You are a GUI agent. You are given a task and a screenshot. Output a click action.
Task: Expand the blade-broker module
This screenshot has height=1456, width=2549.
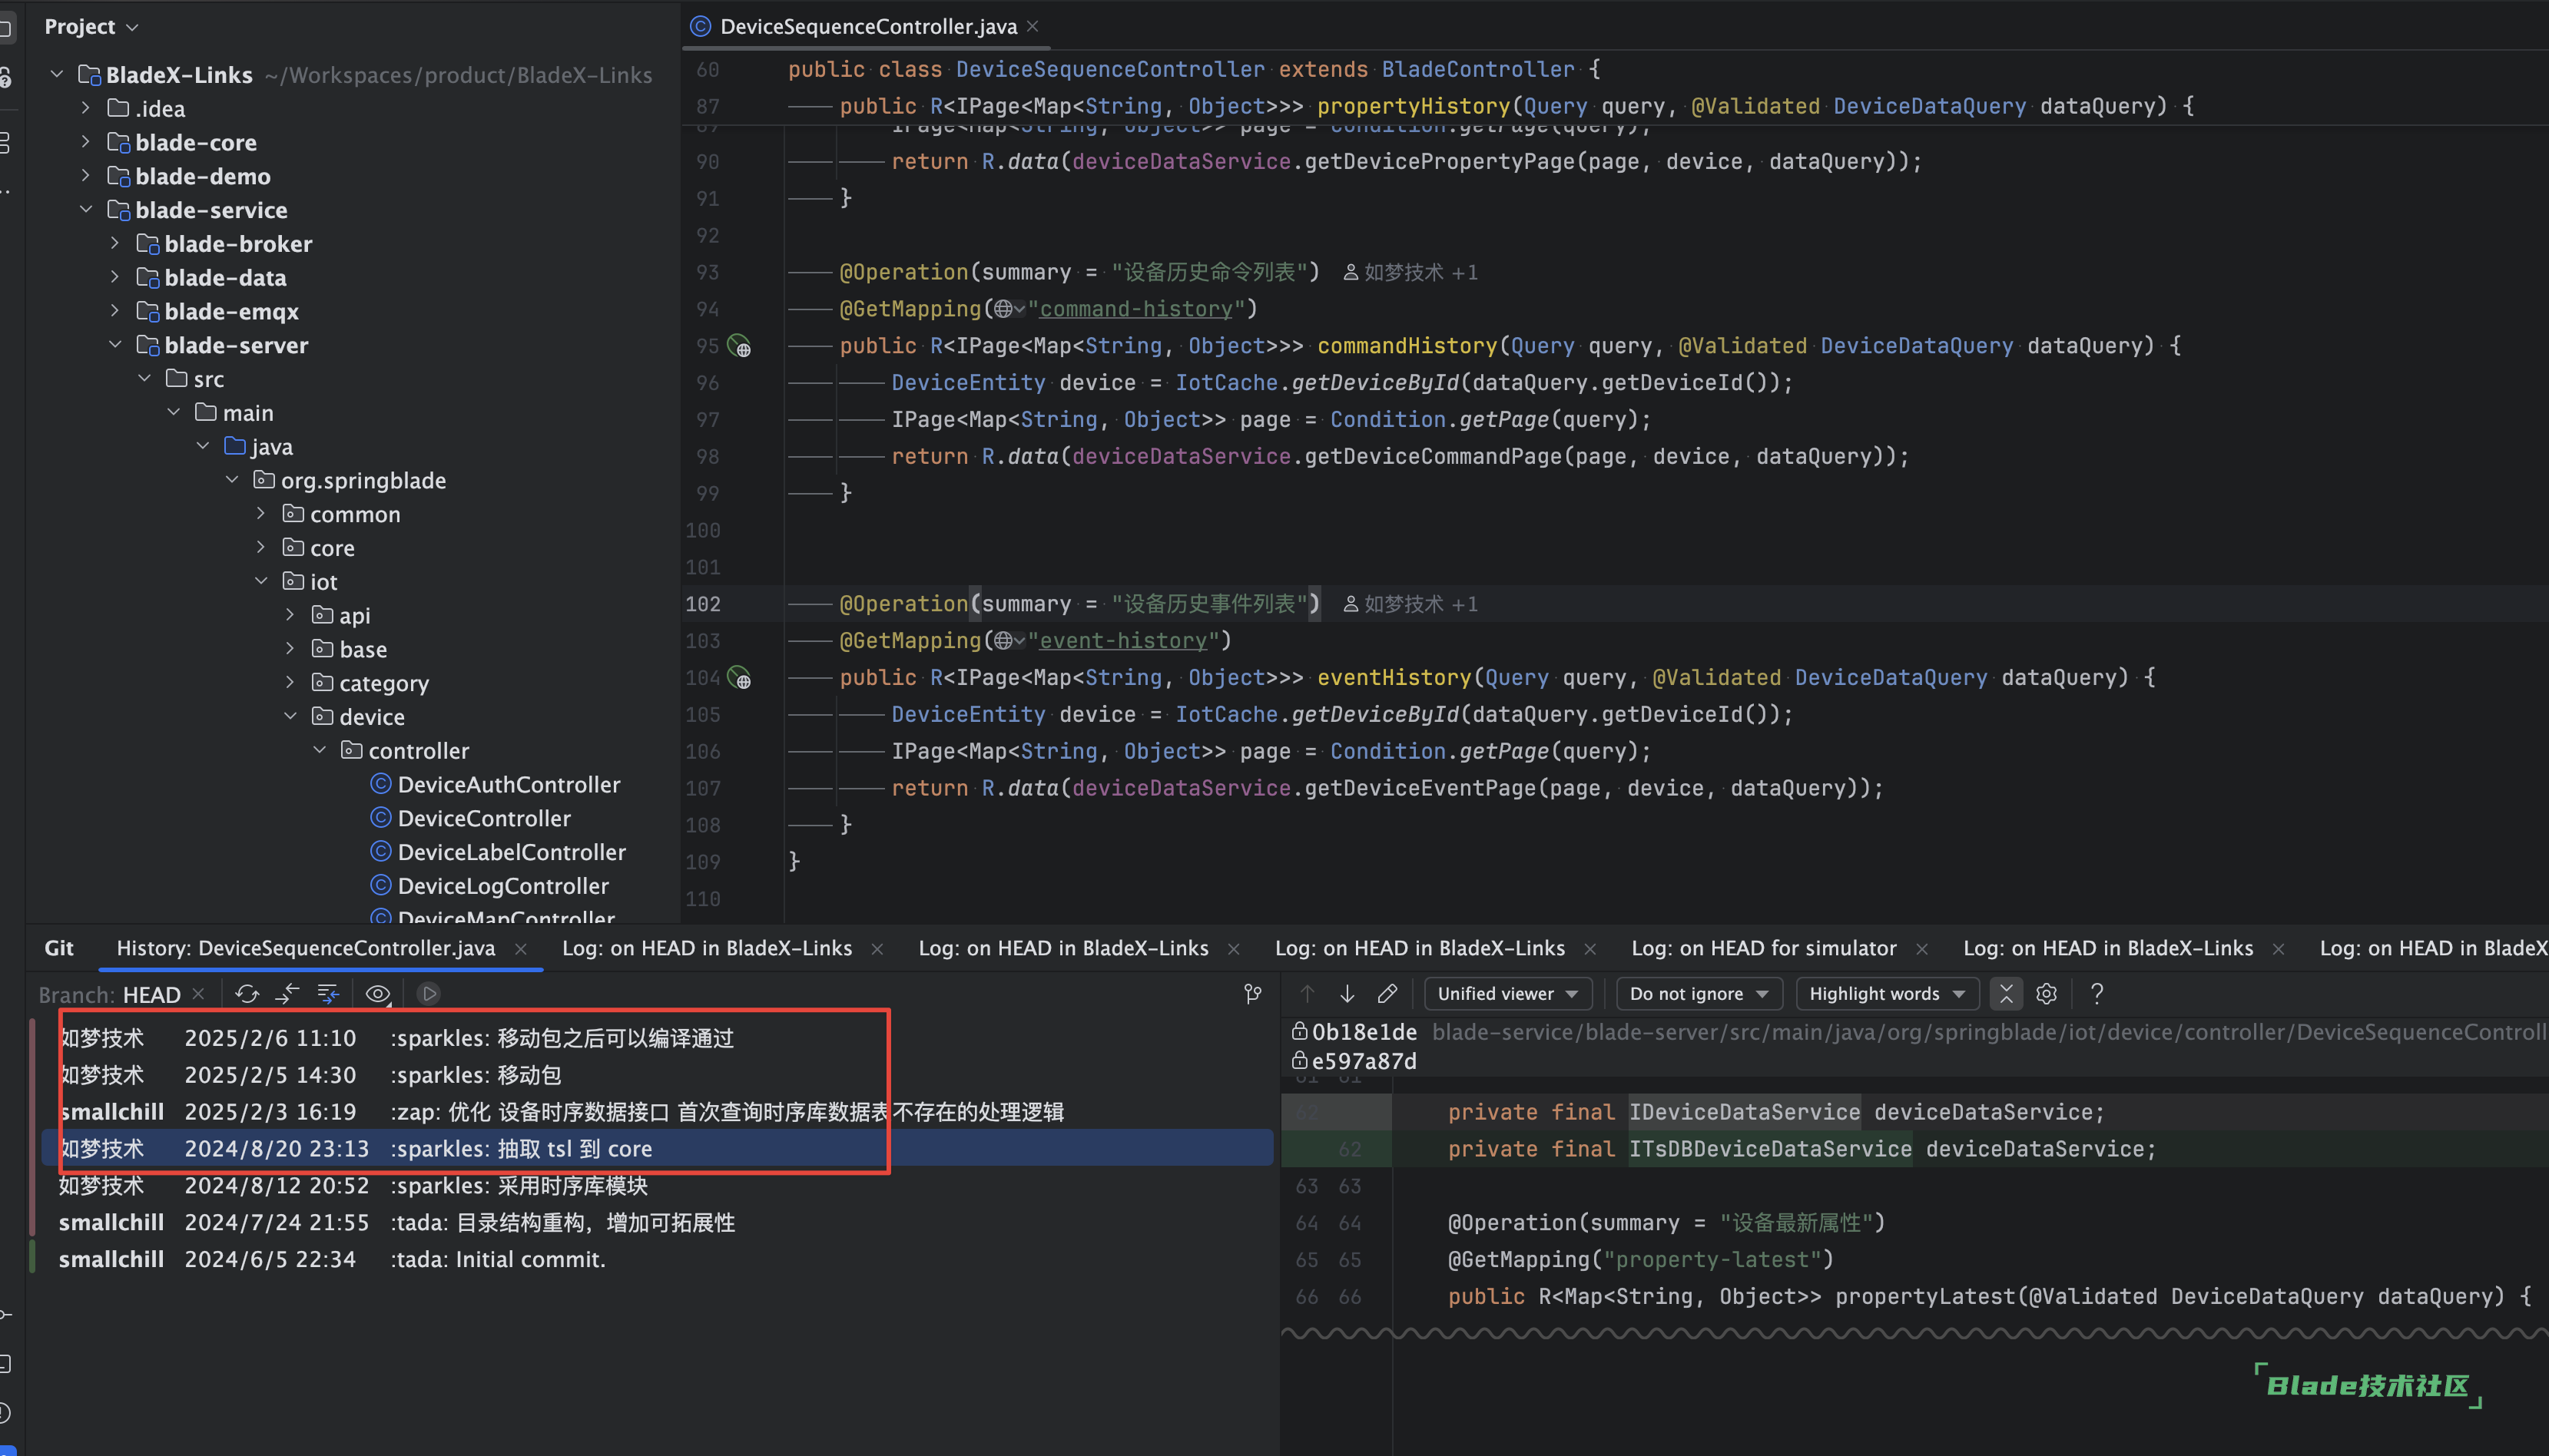pos(115,244)
